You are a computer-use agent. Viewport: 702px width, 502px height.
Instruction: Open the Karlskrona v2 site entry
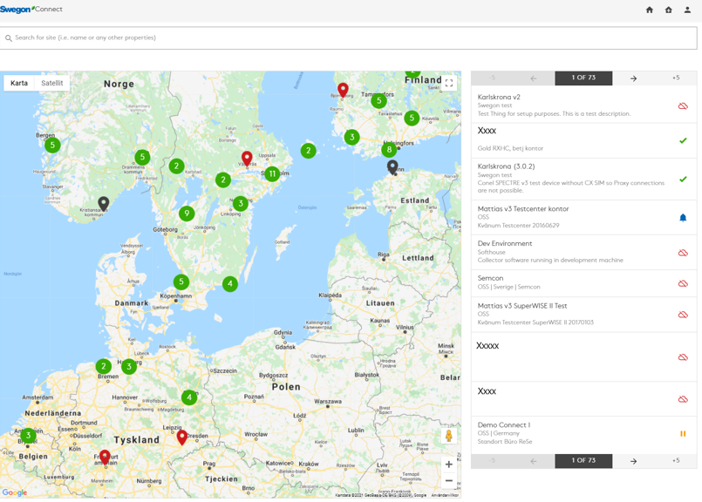[583, 105]
